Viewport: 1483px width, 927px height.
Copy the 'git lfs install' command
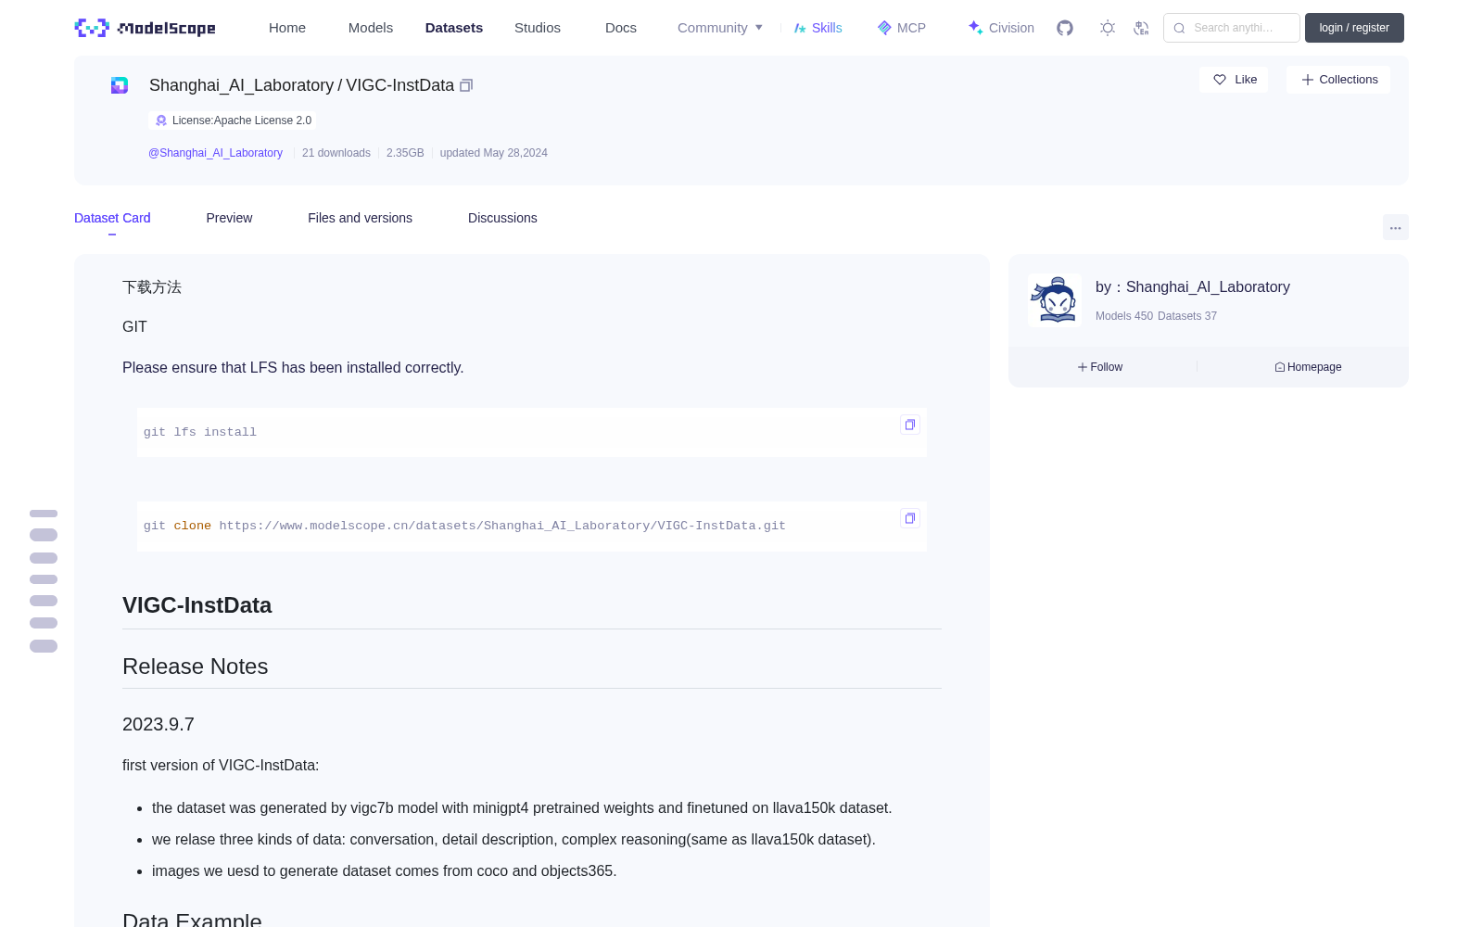click(910, 425)
